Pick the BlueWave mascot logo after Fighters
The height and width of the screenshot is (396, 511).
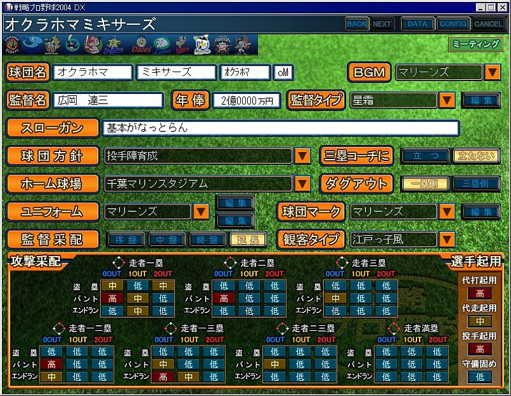243,45
